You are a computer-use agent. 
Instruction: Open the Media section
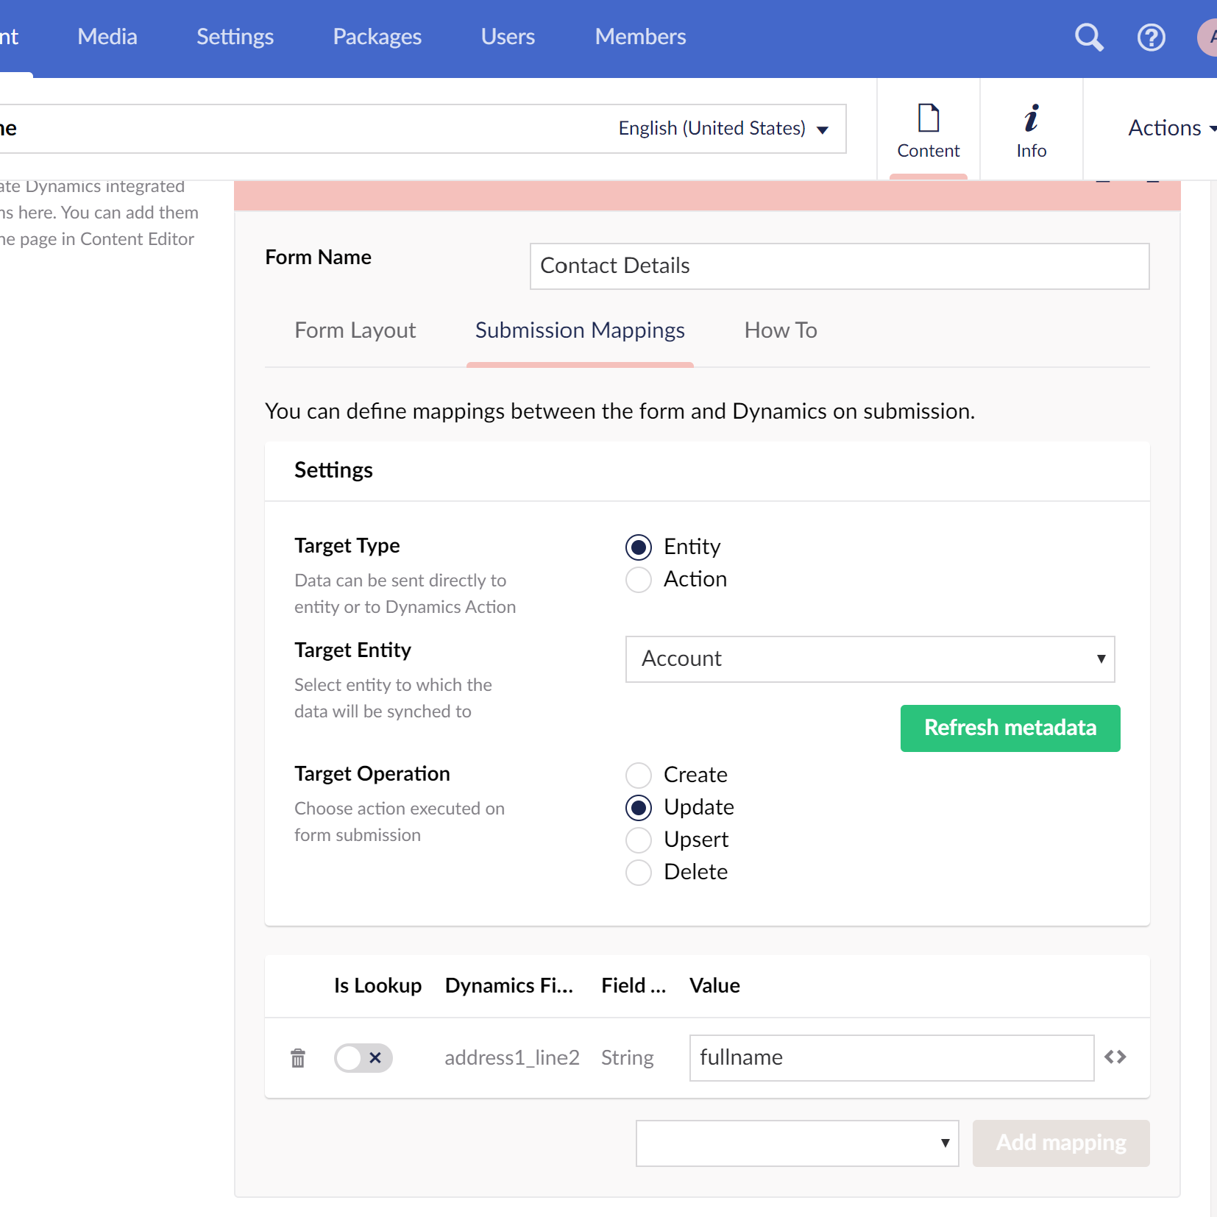point(107,37)
